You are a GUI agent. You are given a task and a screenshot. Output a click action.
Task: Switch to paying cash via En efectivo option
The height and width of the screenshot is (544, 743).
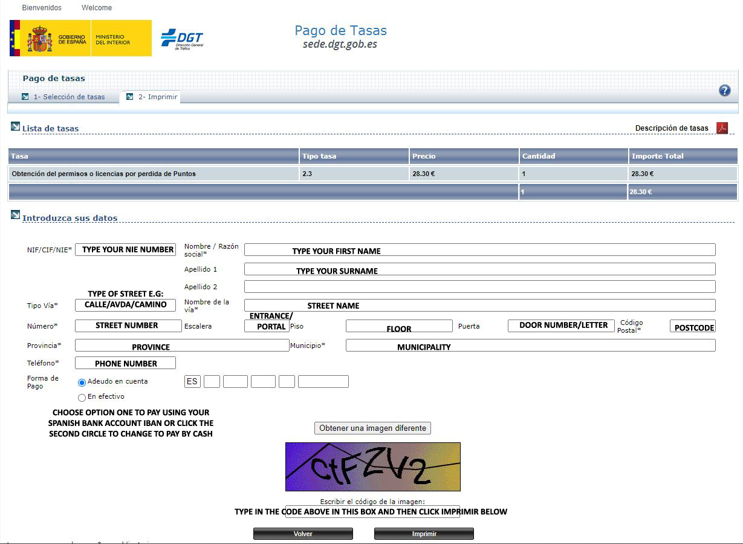click(81, 397)
